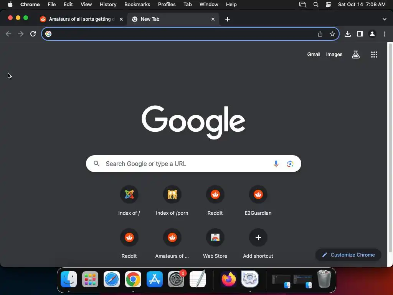Open Launchpad from the Dock

pyautogui.click(x=90, y=279)
